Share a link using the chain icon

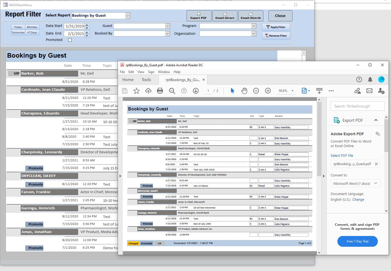tap(358, 91)
